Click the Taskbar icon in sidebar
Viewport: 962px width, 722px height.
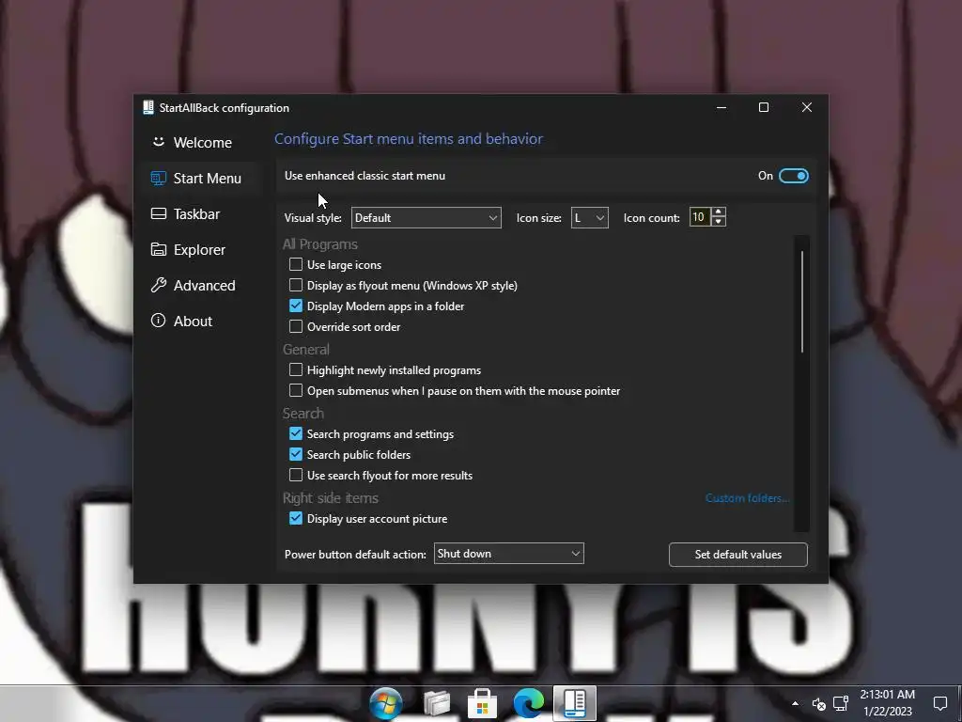click(158, 213)
